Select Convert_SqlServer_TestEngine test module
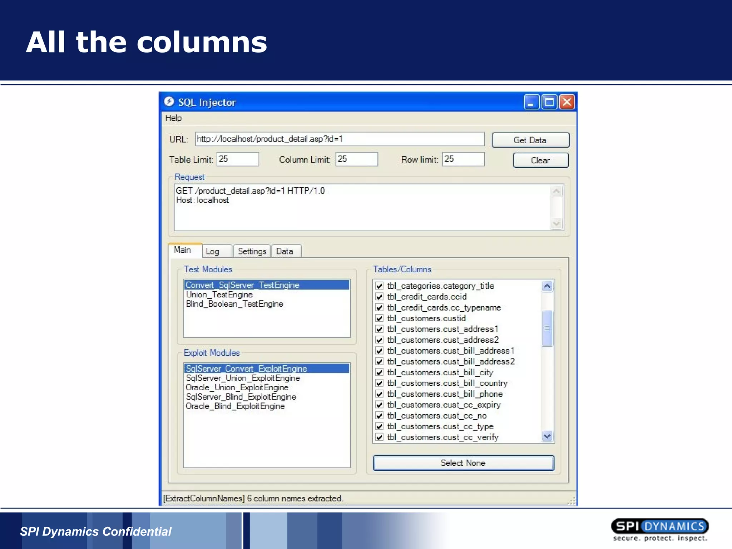Screen dimensions: 732x549 click(267, 285)
